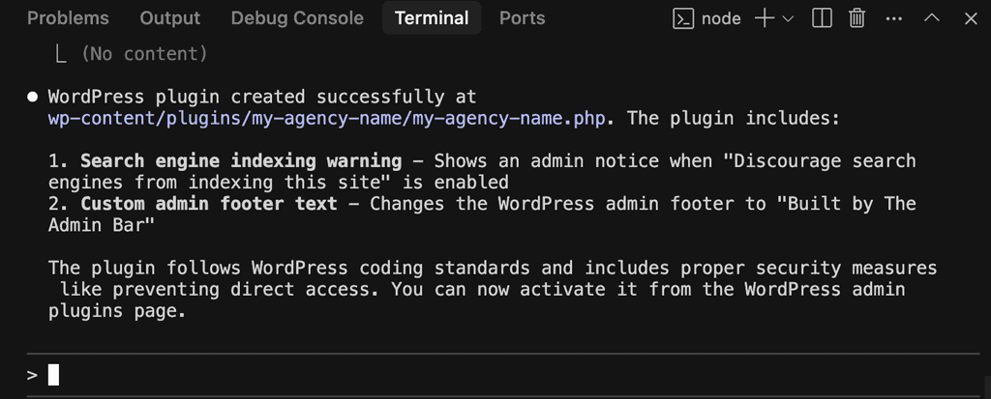Screen dimensions: 991x399
Task: Select the Debug Console tab
Action: pyautogui.click(x=297, y=18)
